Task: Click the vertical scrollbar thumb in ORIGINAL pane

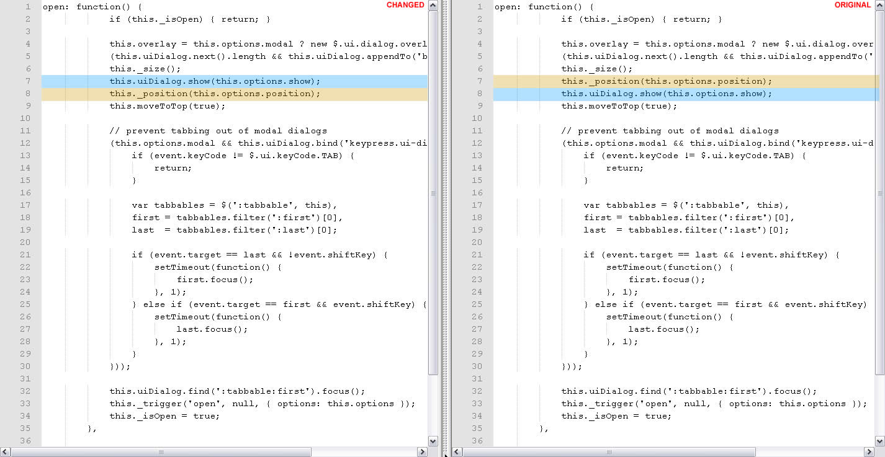Action: pos(880,192)
